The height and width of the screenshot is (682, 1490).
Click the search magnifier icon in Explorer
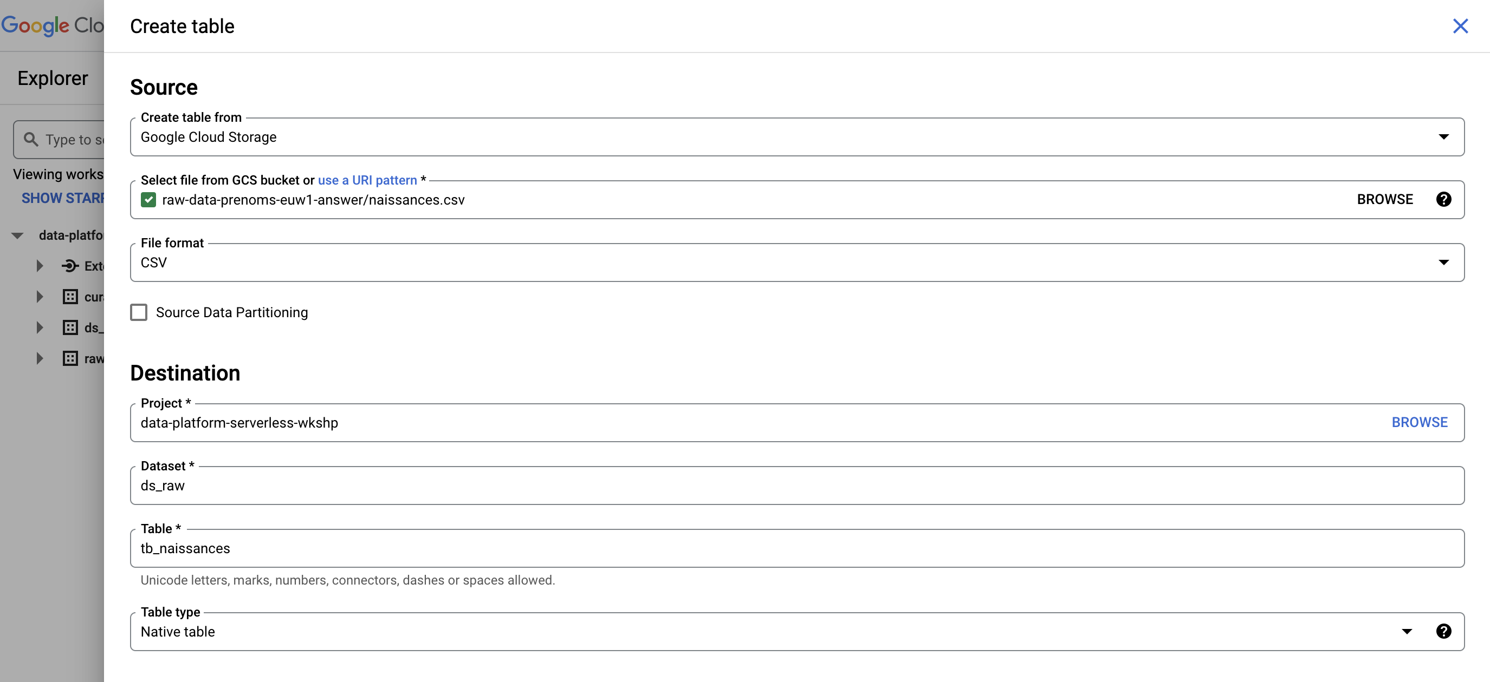(31, 139)
